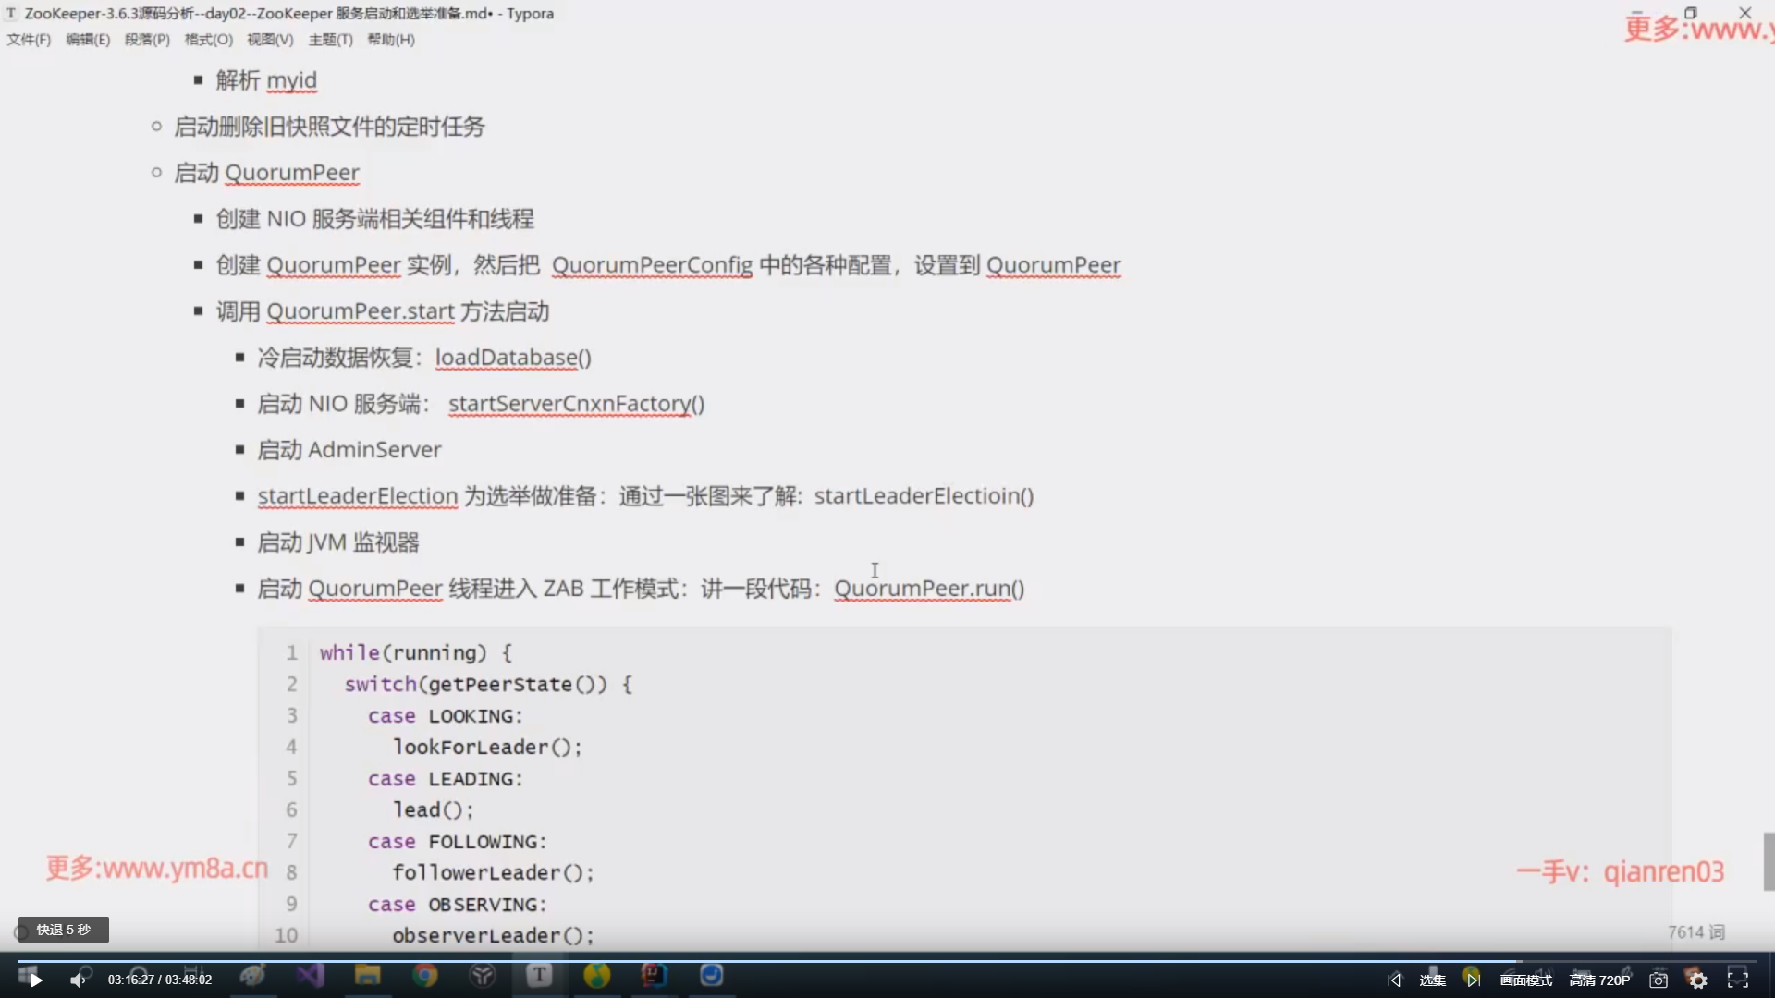Open the 选集 episode list
This screenshot has width=1775, height=998.
point(1432,980)
